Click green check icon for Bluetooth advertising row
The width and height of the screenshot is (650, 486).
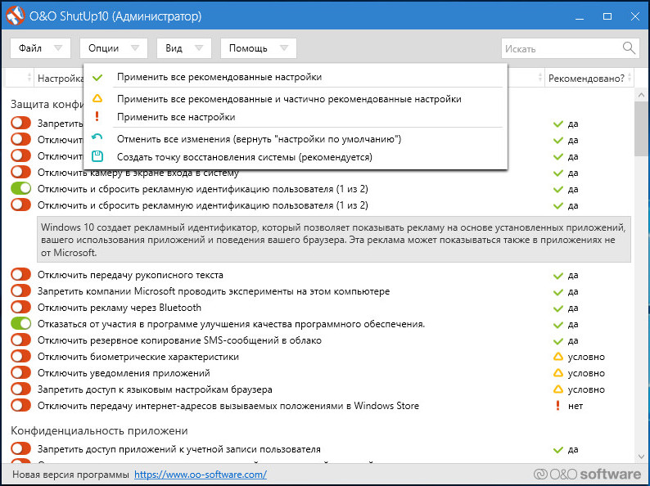click(558, 308)
